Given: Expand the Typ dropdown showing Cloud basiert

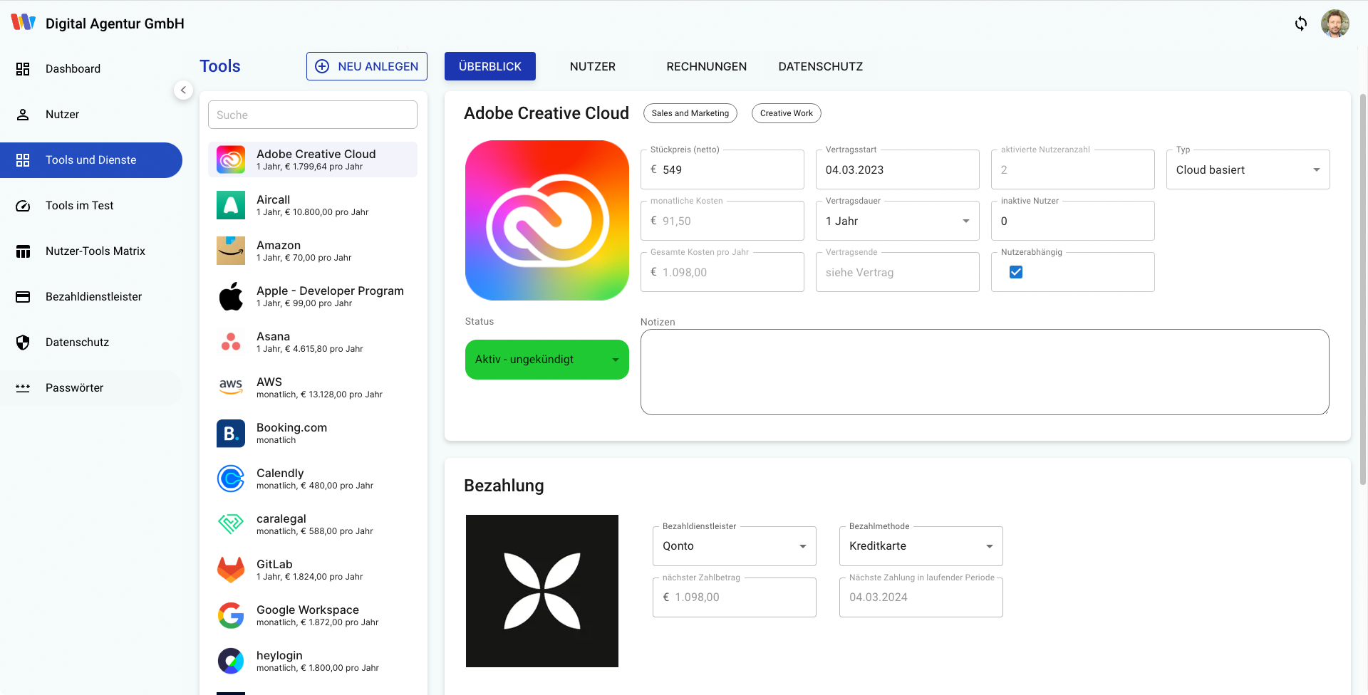Looking at the screenshot, I should pyautogui.click(x=1316, y=169).
